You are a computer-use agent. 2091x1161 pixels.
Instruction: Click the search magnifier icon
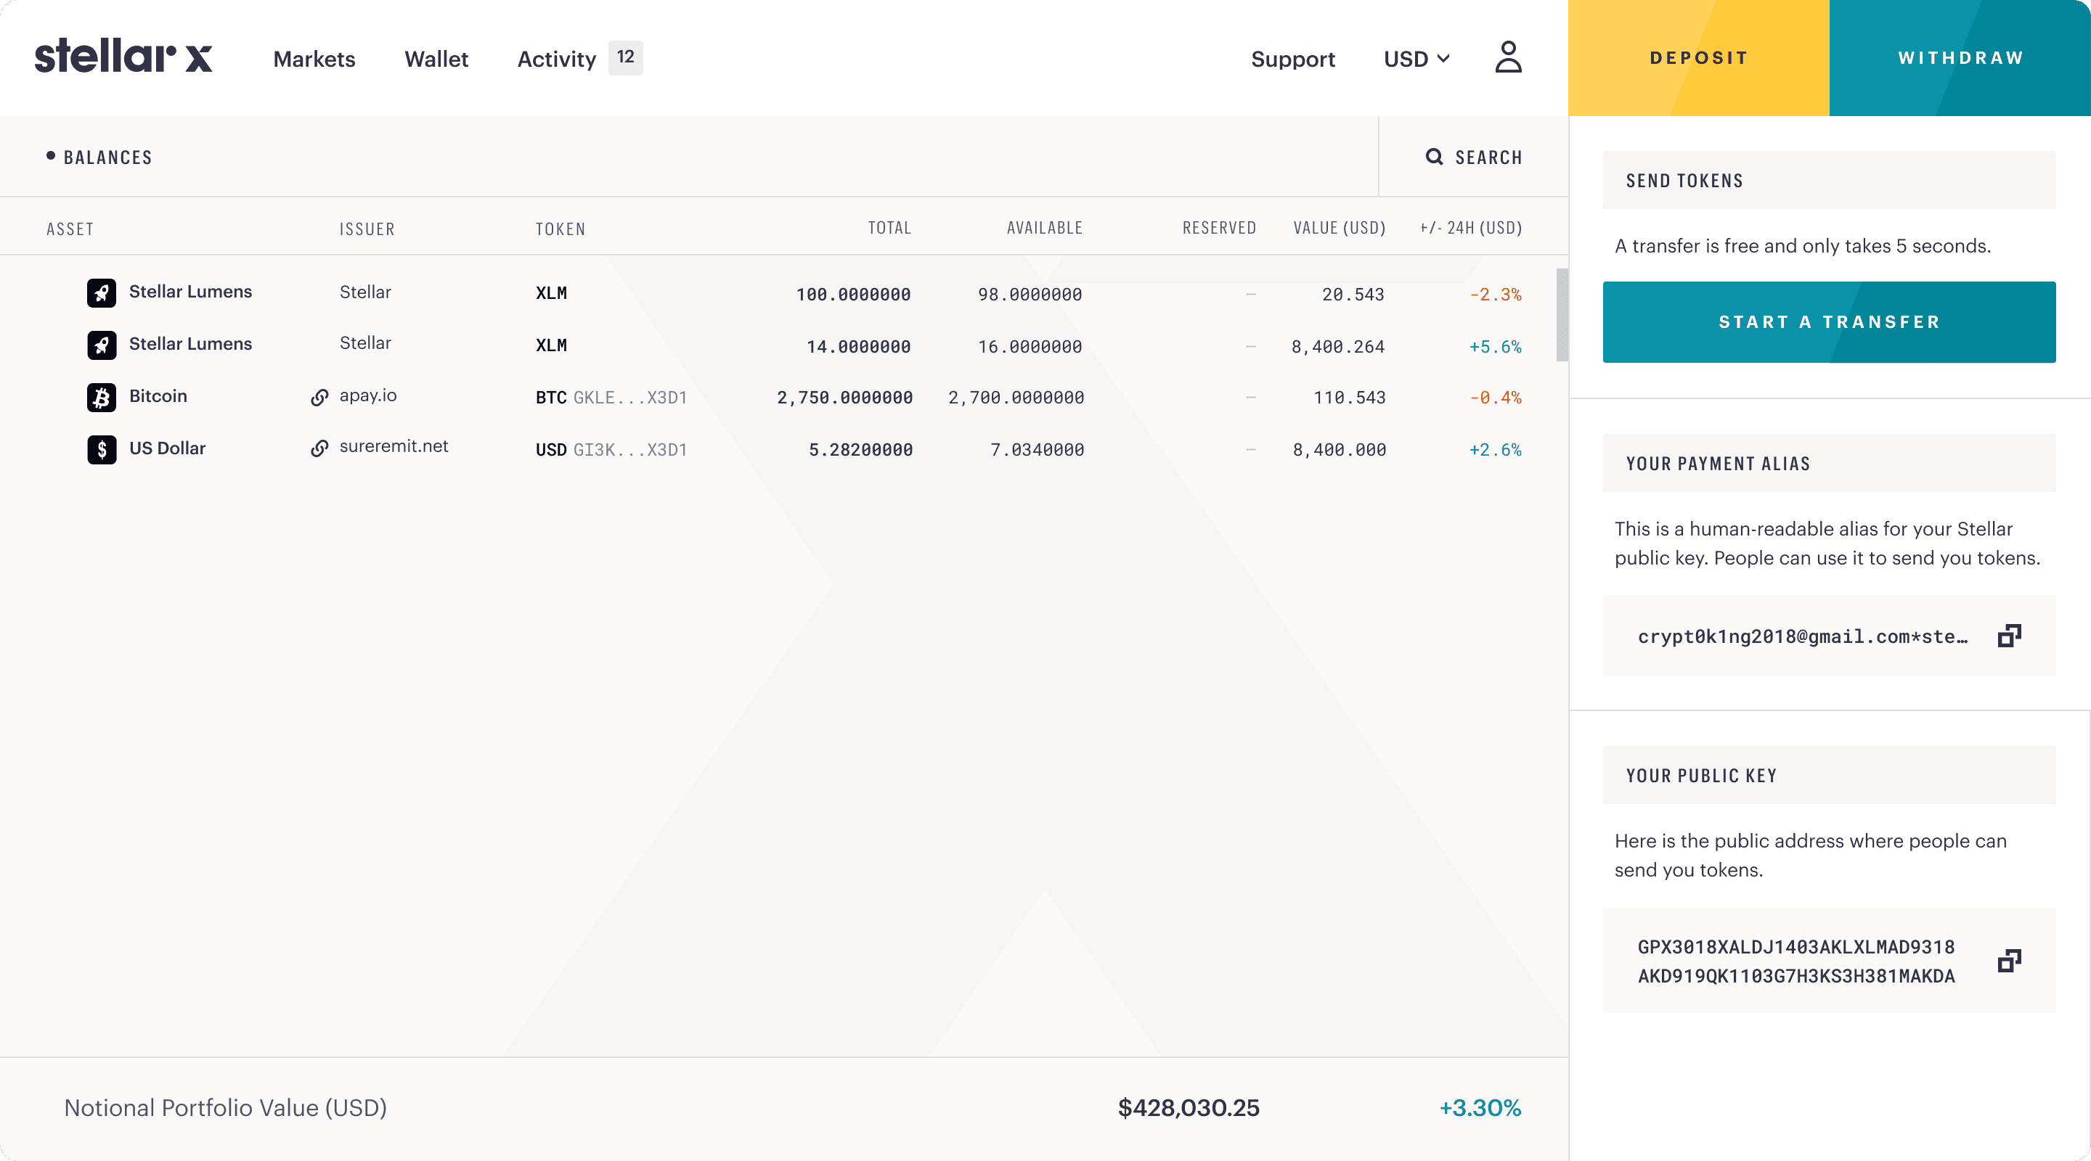[1435, 157]
